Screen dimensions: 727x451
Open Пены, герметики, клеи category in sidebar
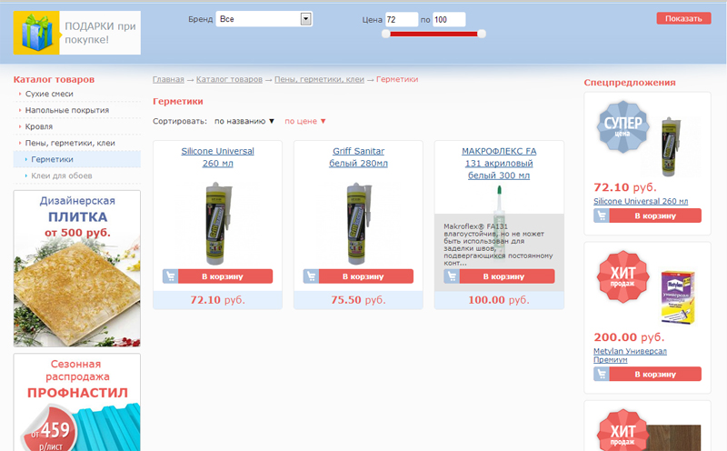(x=70, y=143)
